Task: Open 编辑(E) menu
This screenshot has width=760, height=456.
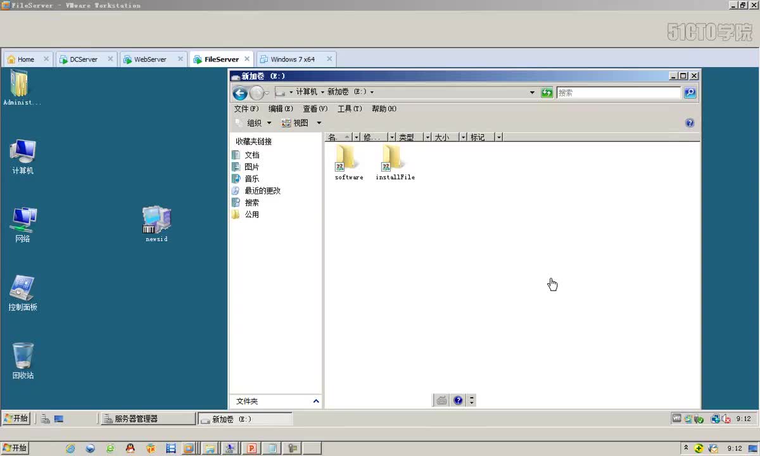Action: pyautogui.click(x=281, y=109)
